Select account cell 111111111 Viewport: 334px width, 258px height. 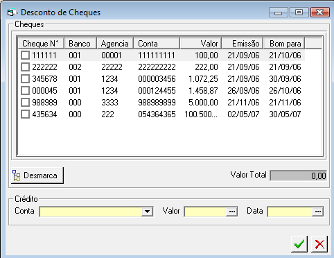[157, 55]
